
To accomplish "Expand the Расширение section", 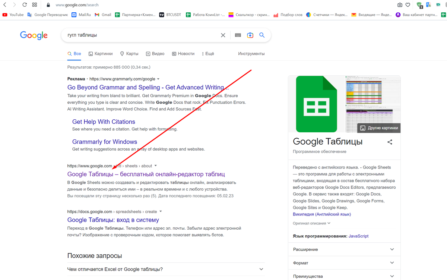I will [x=344, y=249].
